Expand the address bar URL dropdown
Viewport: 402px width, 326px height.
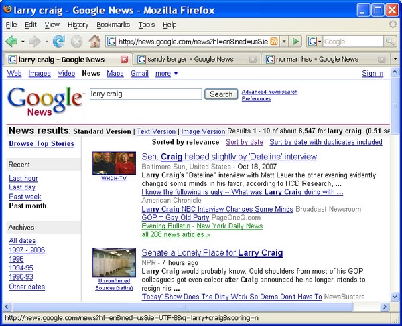(284, 42)
